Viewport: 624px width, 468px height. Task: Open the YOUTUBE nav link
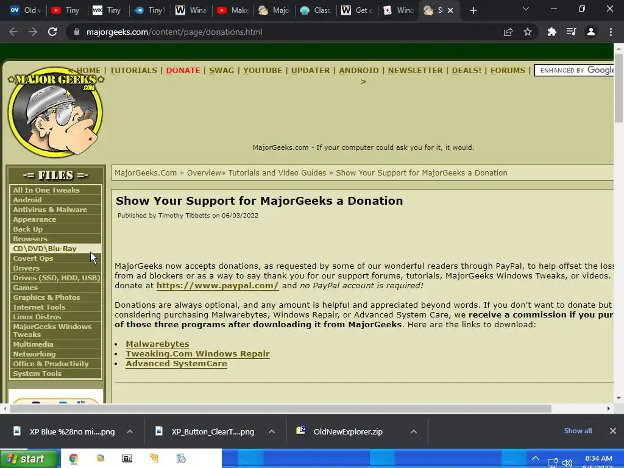262,71
